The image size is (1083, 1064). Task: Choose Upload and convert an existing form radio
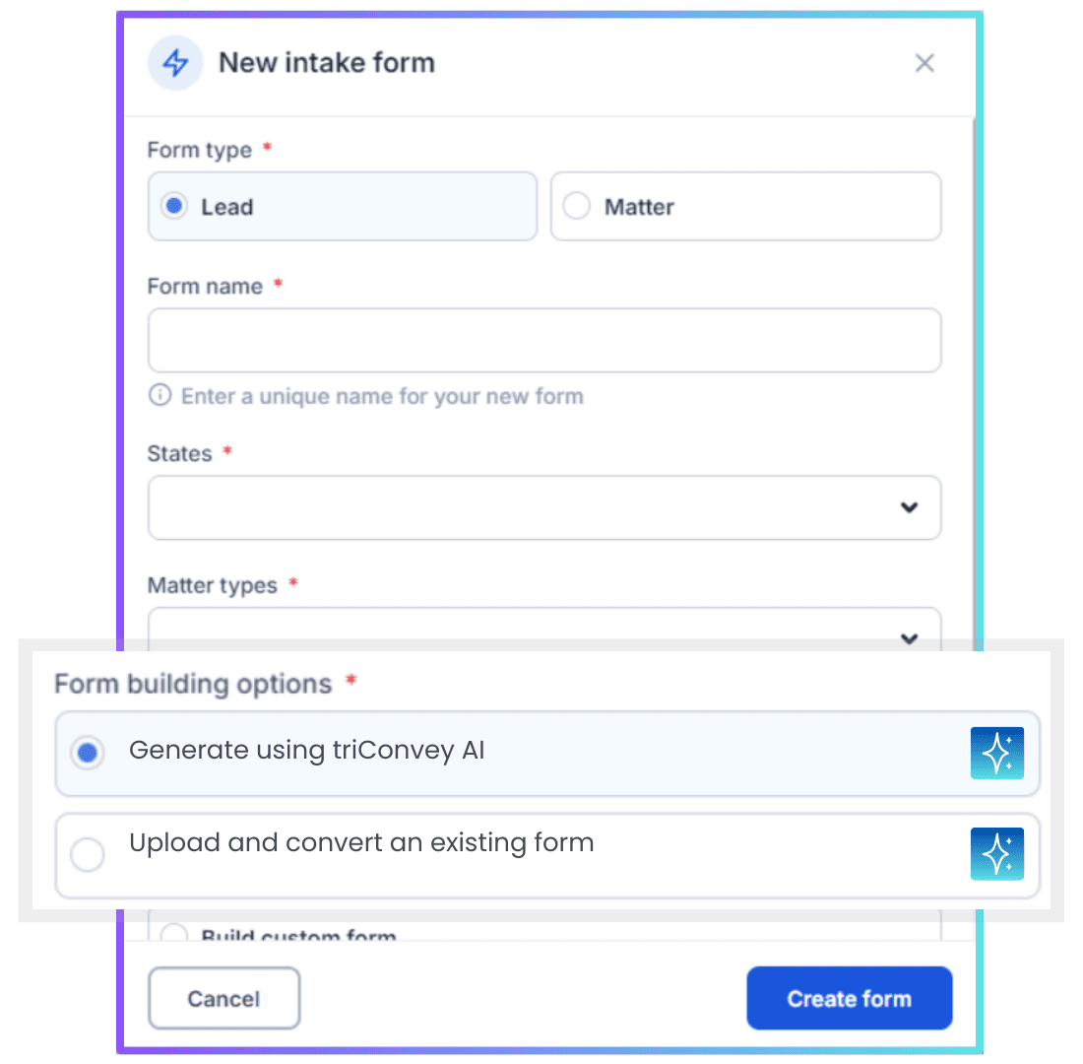click(x=88, y=854)
